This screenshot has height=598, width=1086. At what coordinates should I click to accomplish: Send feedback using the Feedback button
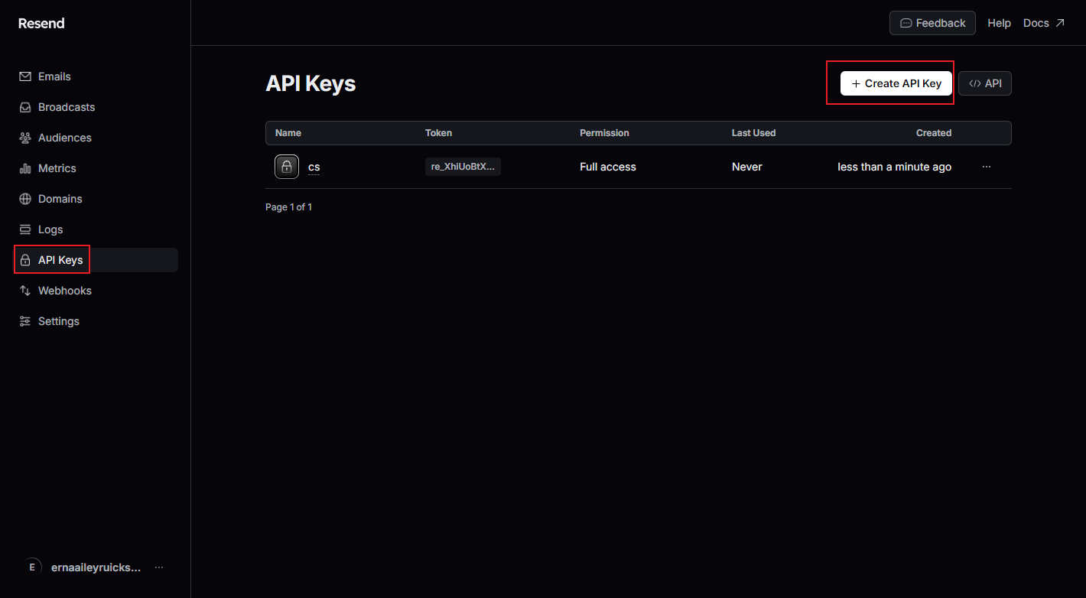point(932,23)
